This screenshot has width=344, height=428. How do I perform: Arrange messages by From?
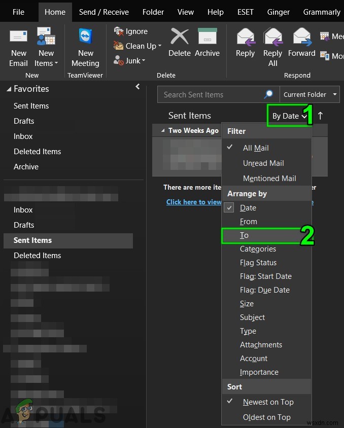tap(266, 222)
